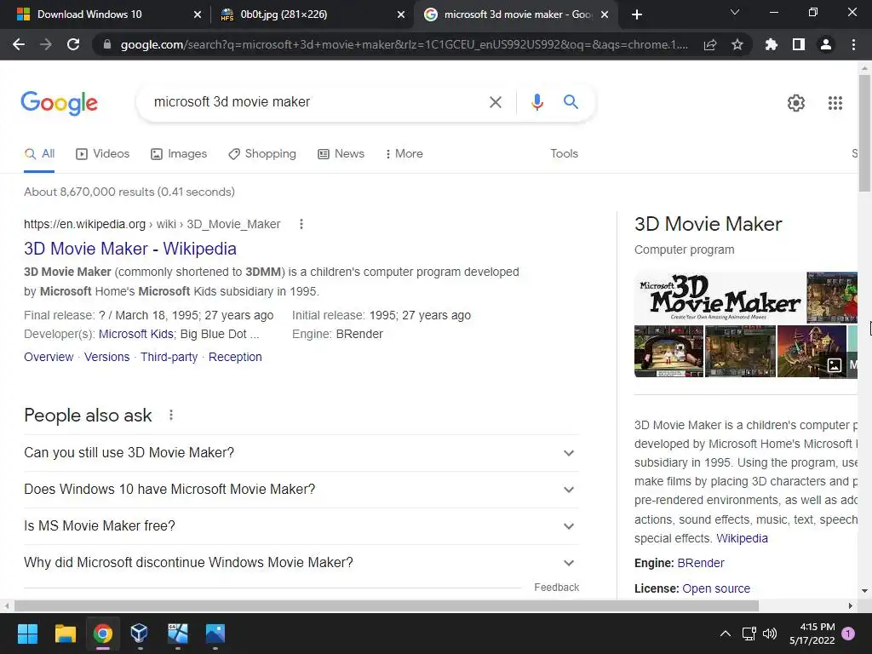The width and height of the screenshot is (872, 654).
Task: Open Chrome three-dot menu
Action: (853, 44)
